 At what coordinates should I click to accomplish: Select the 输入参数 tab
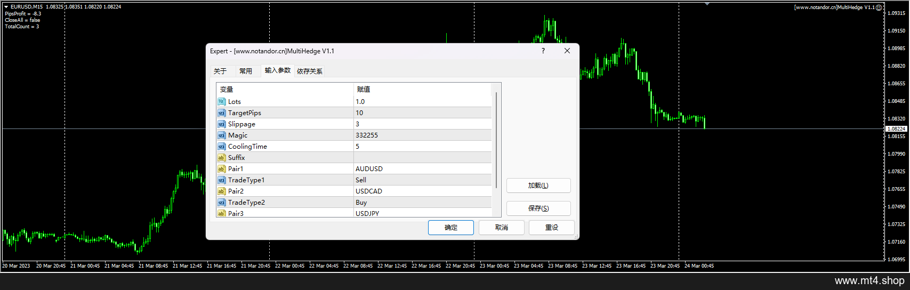[x=278, y=70]
